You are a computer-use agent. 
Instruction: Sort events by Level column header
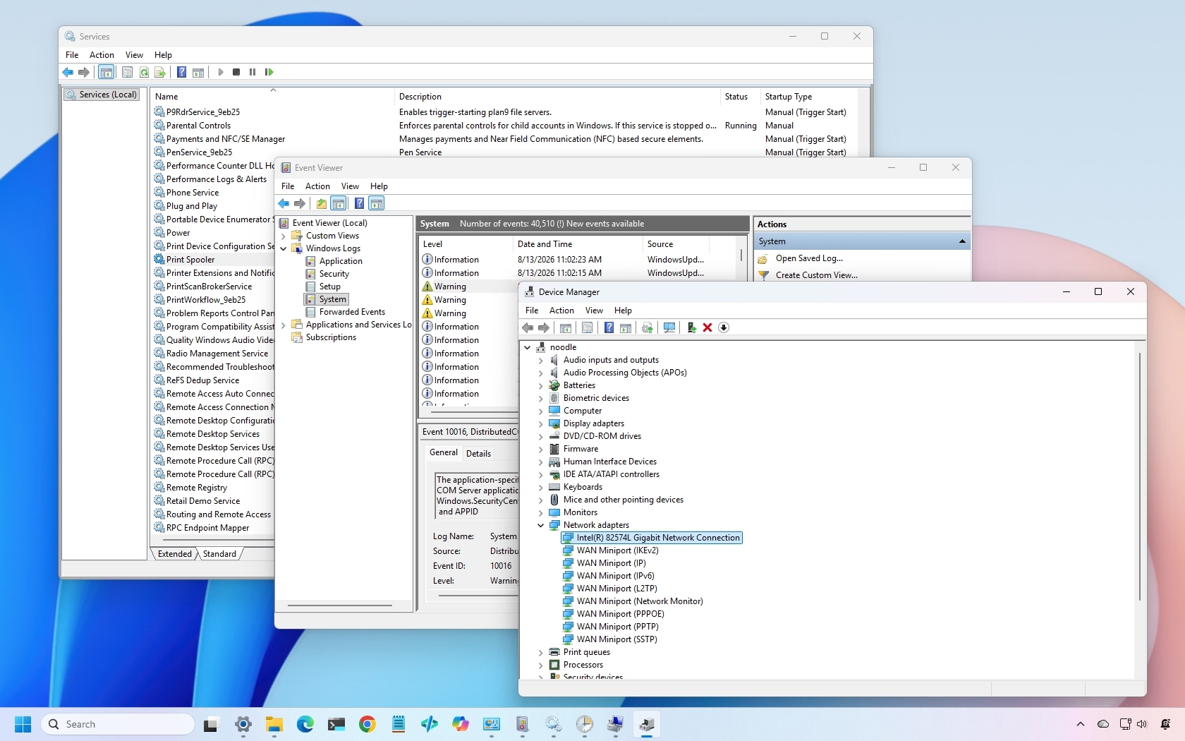pos(466,244)
